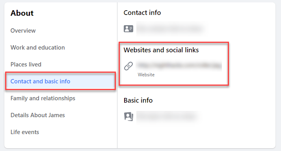Click the Basic info heading
The image size is (281, 151).
pyautogui.click(x=138, y=100)
